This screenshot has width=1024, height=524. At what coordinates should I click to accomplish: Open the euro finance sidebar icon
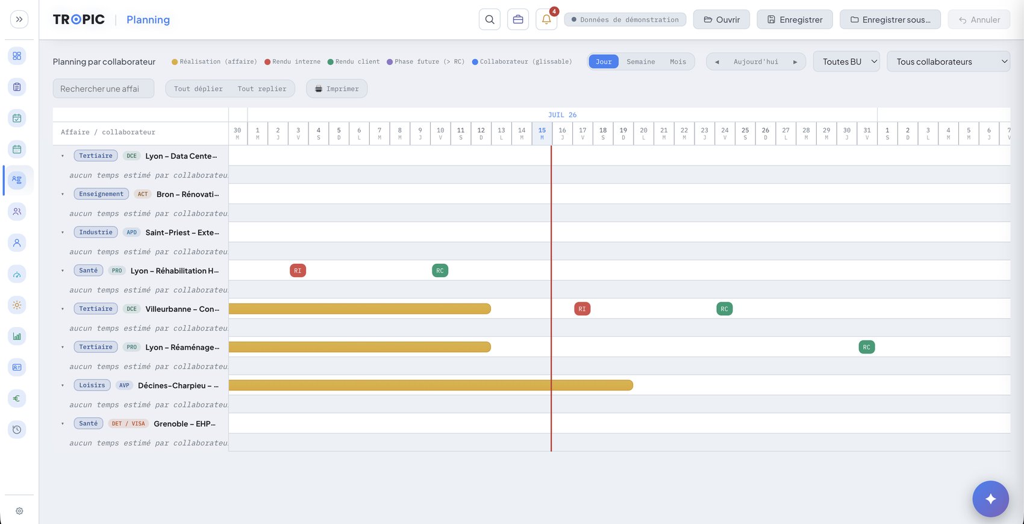coord(17,398)
